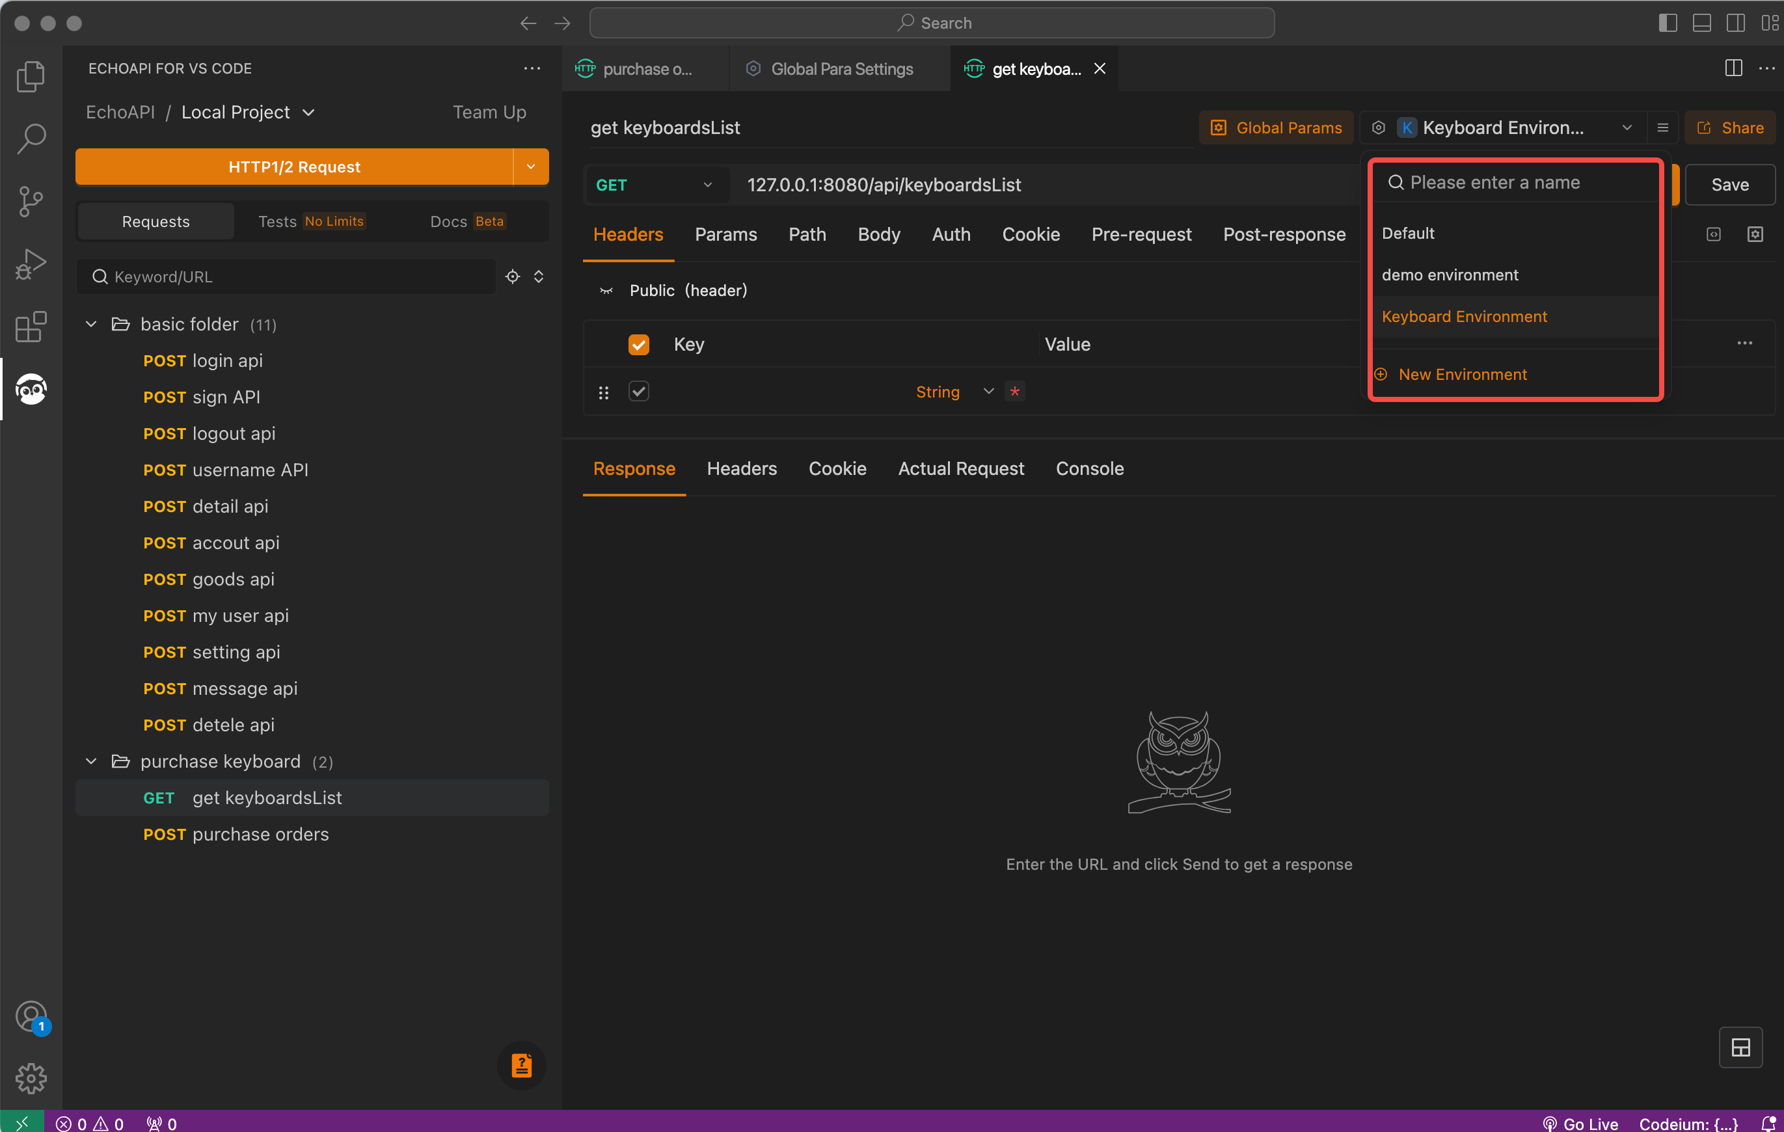Image resolution: width=1784 pixels, height=1132 pixels.
Task: Open the HTTP1/2 Request dropdown arrow
Action: coord(530,167)
